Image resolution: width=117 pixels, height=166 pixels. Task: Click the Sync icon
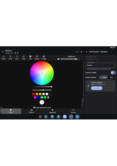(x=17, y=57)
